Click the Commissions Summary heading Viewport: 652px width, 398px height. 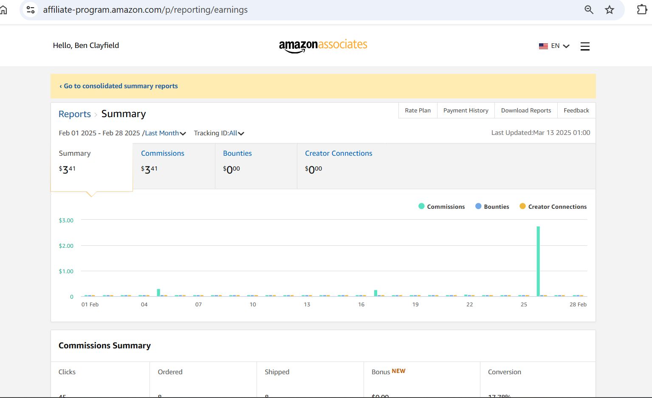coord(104,345)
